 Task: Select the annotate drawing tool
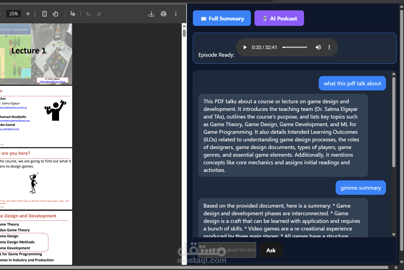tap(73, 14)
